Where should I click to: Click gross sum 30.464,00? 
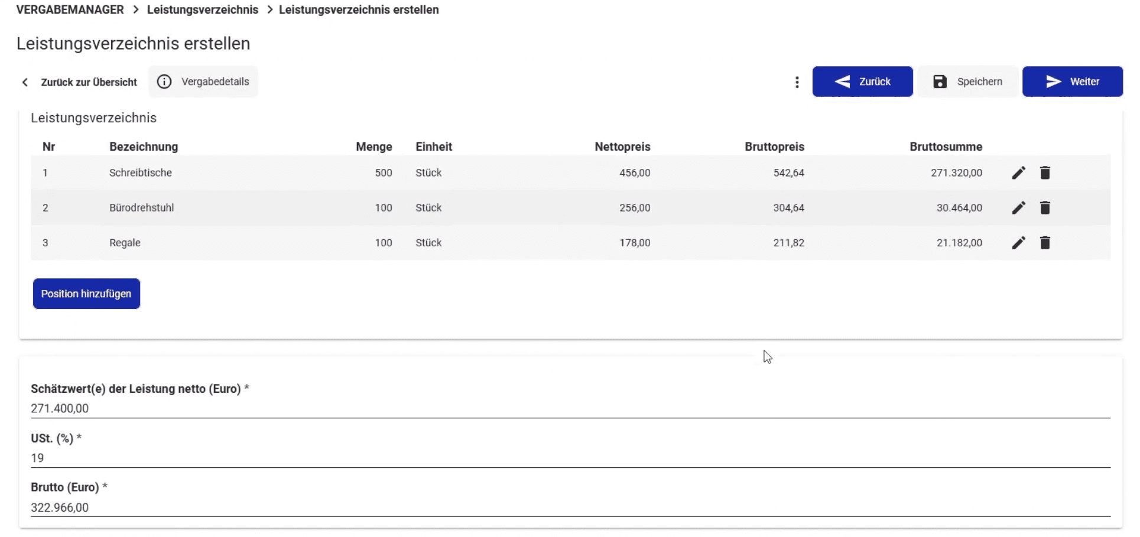(959, 207)
